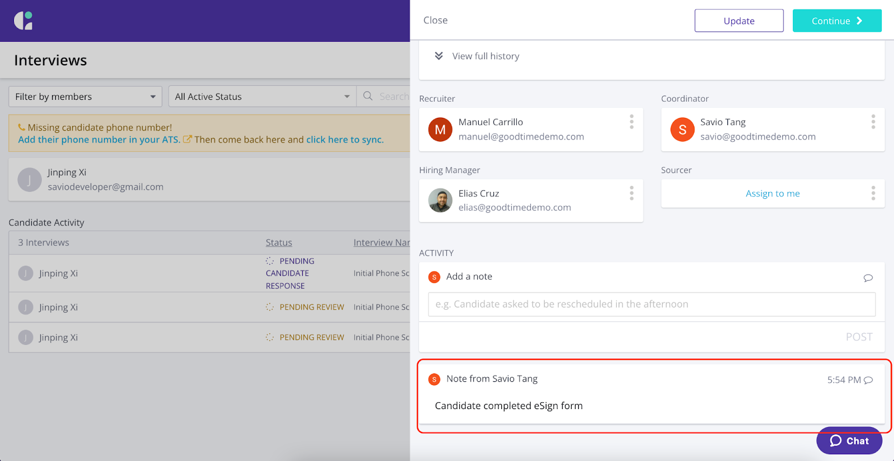The width and height of the screenshot is (894, 461).
Task: Open Sourcer card three-dot menu
Action: [873, 193]
